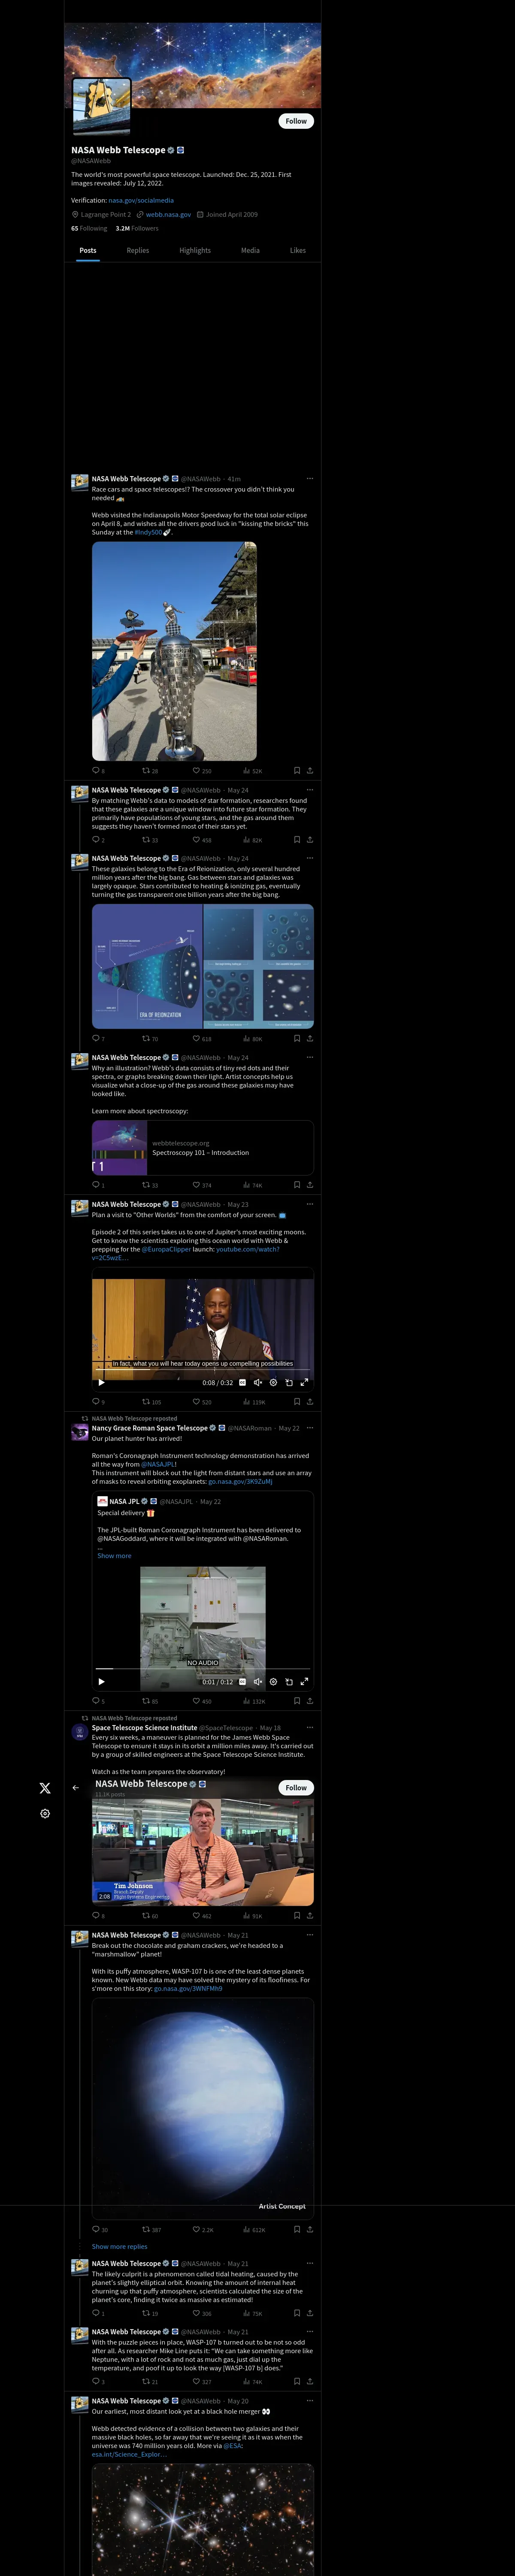Open settings gear in the Other Worlds video
The width and height of the screenshot is (515, 2576).
pos(273,1382)
